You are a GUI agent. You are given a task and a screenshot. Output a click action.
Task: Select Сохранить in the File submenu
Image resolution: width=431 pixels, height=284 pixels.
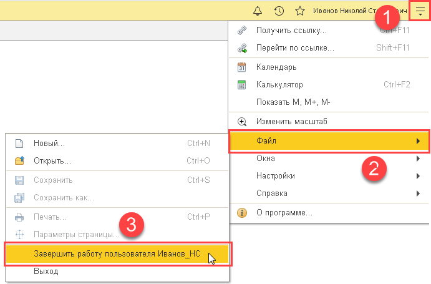click(x=117, y=180)
